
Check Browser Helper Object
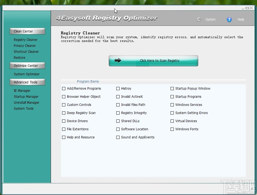(64, 97)
